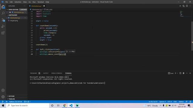Image resolution: width=193 pixels, height=108 pixels.
Task: Open the Extensions view
Action: (3, 33)
